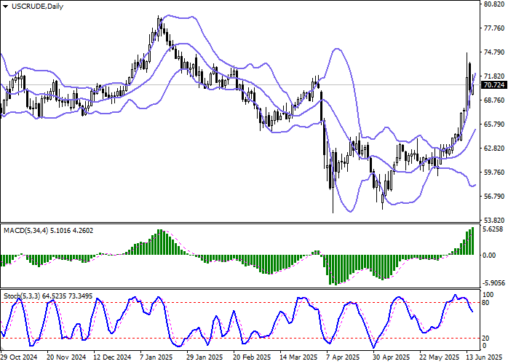Image resolution: width=508 pixels, height=364 pixels.
Task: Click the current price tag 70.724
Action: tap(494, 85)
